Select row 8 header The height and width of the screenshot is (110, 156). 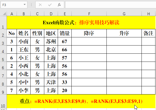[3, 82]
